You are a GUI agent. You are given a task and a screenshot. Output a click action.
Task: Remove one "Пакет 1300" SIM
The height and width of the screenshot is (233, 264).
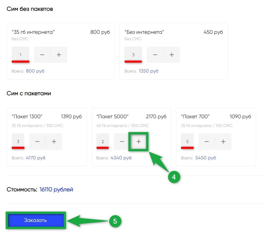point(37,142)
